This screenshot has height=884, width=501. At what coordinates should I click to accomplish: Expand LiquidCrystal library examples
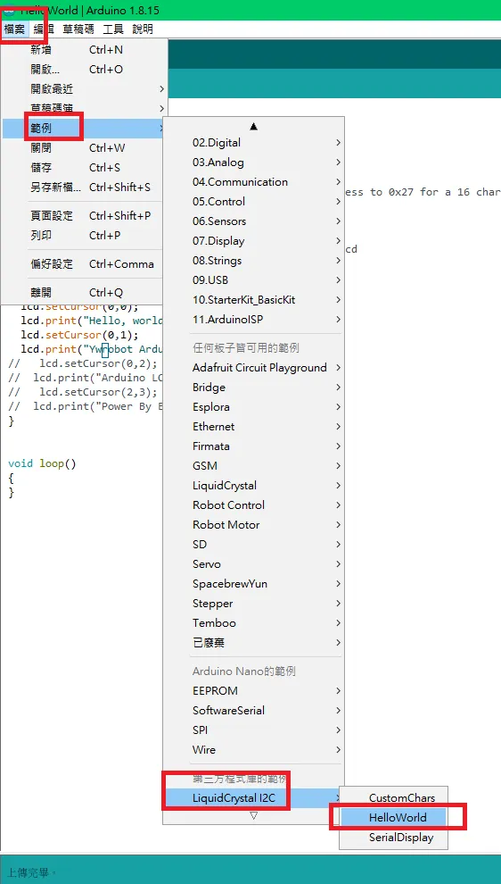click(x=253, y=486)
